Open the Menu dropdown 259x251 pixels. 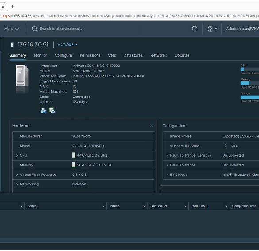(12, 29)
